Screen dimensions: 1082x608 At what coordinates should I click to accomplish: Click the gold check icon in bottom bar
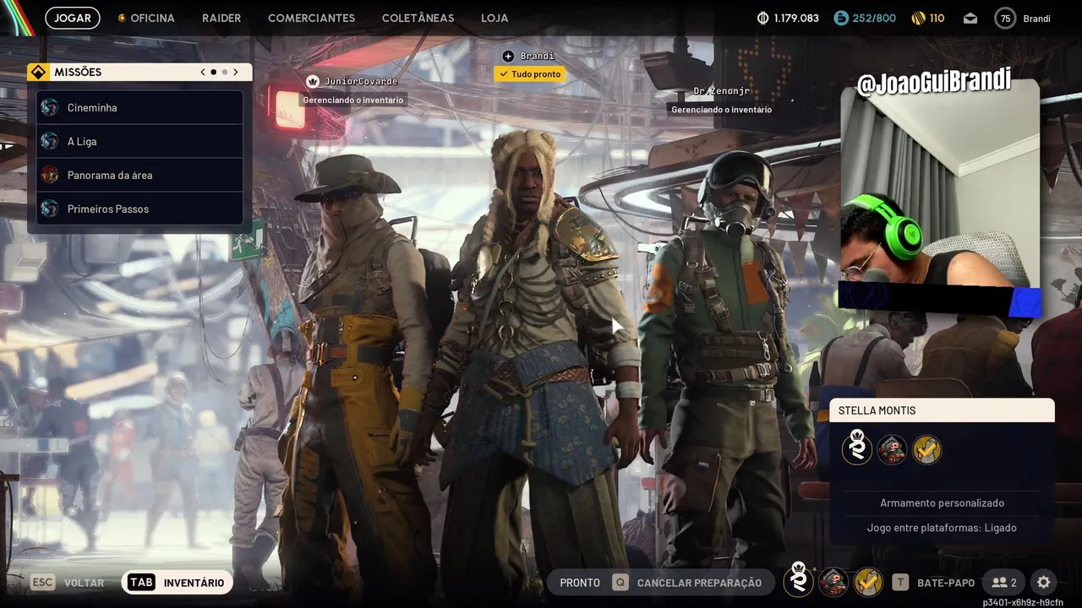click(x=868, y=582)
